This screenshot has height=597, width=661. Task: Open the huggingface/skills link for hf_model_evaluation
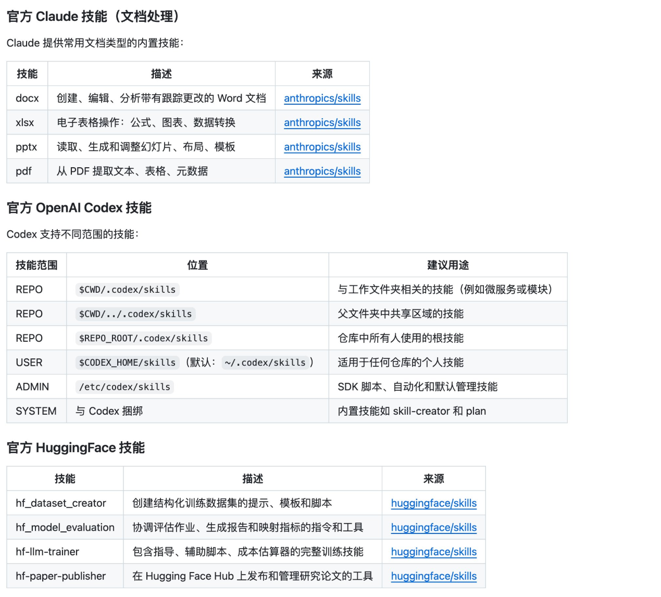coord(433,527)
